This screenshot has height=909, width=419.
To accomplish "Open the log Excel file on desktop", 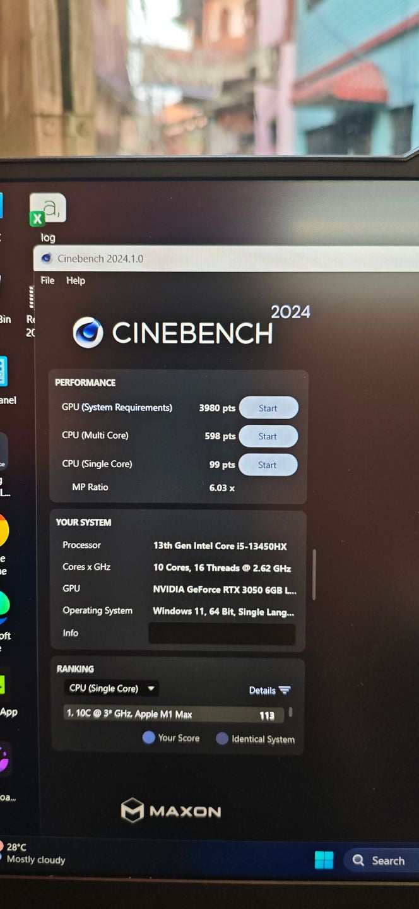I will (47, 217).
